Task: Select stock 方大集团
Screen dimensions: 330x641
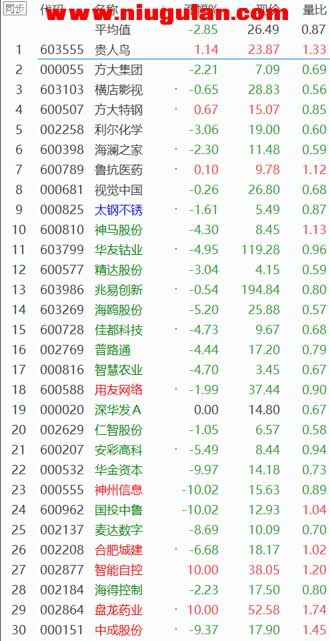Action: [x=119, y=69]
